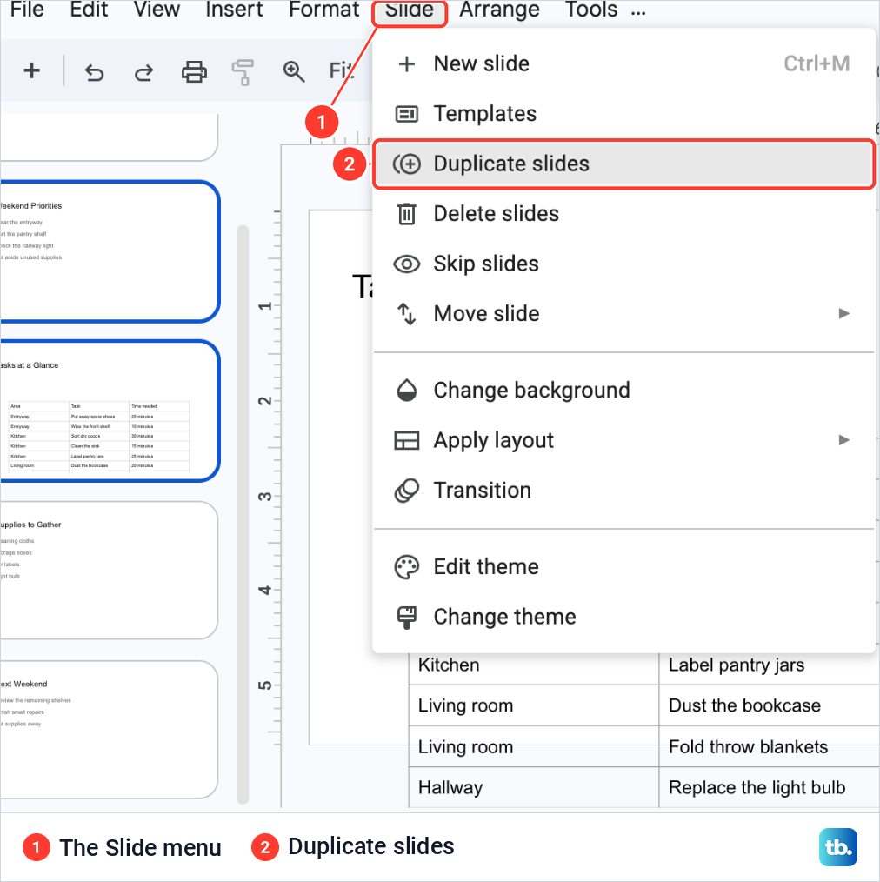Click the new slide plus toolbar button
Screen dimensions: 880x882
32,70
